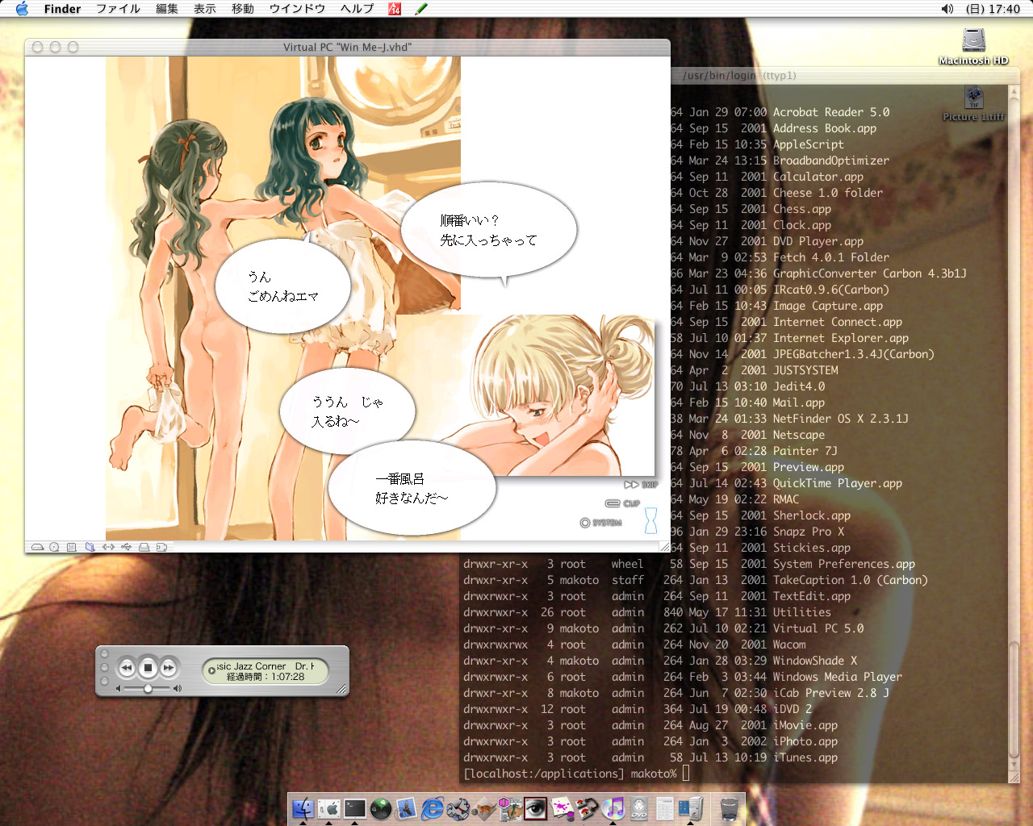
Task: Open shared folders icon in Virtual PC status bar
Action: (90, 547)
